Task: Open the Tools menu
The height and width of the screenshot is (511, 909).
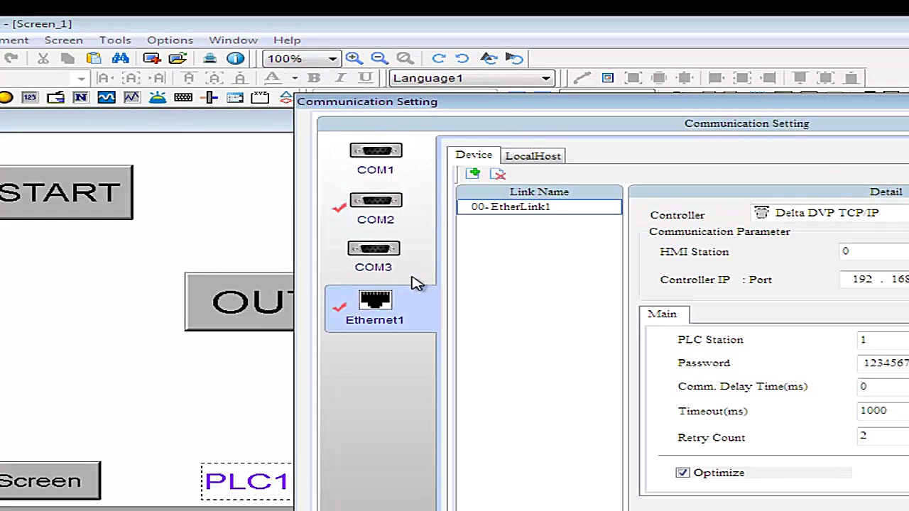Action: (115, 40)
